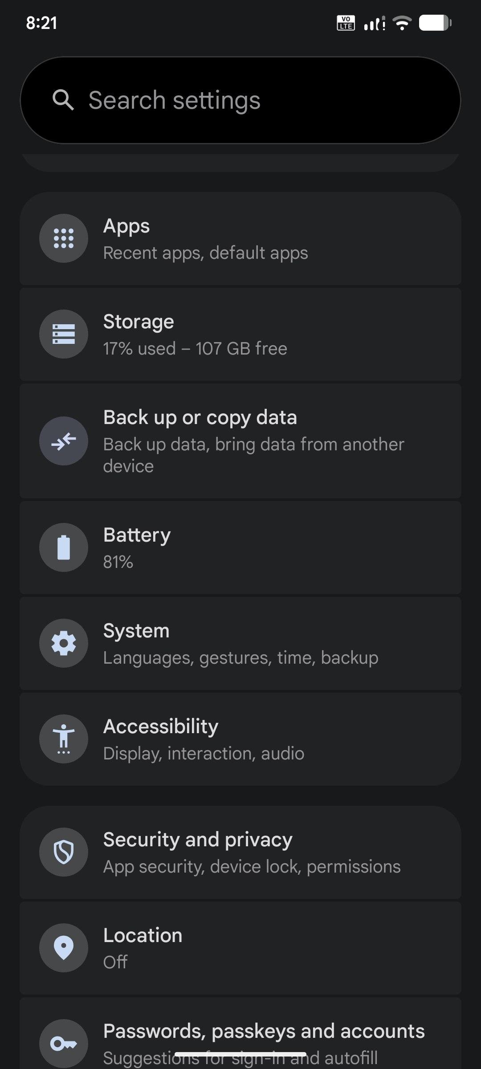Viewport: 481px width, 1069px height.
Task: Tap the Back up arrows icon
Action: (x=64, y=441)
